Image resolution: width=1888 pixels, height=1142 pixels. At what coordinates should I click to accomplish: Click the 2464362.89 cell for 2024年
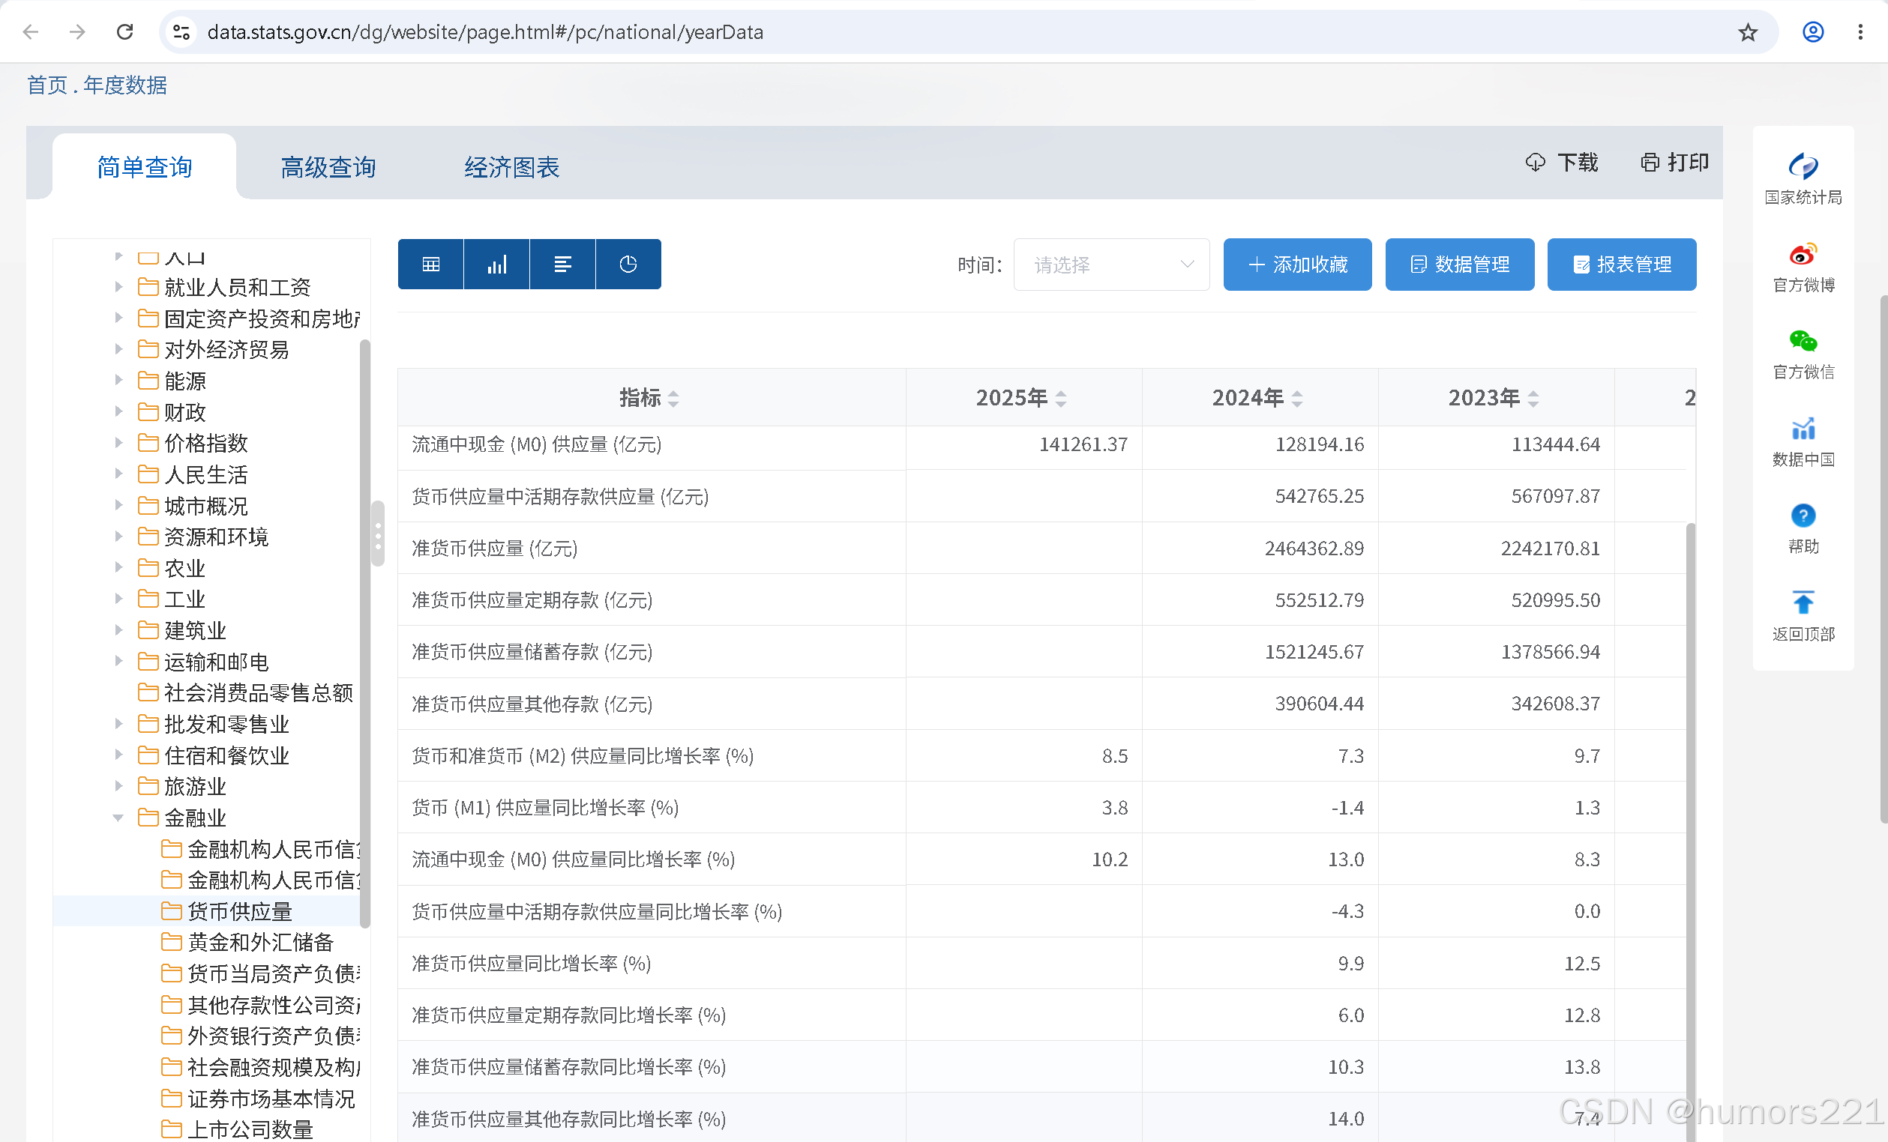(1314, 548)
